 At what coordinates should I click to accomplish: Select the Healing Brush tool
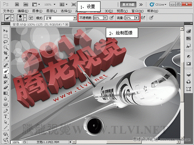(x=6, y=65)
